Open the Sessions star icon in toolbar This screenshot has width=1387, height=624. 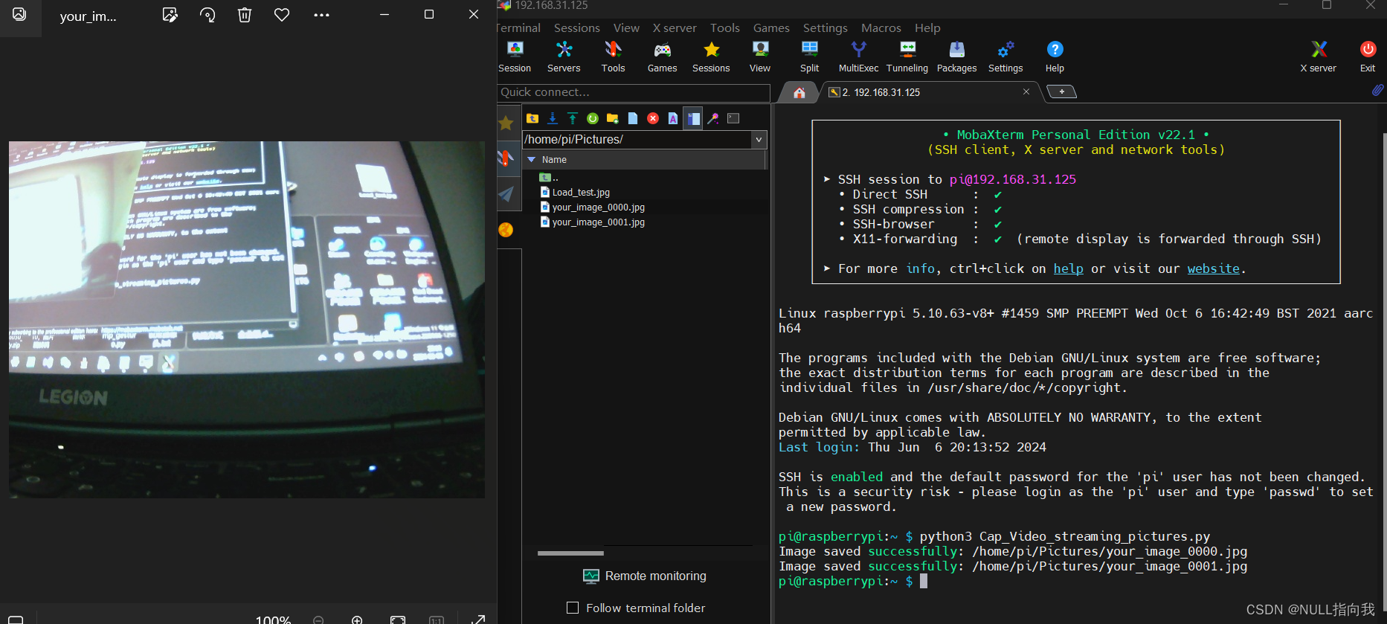(x=711, y=57)
